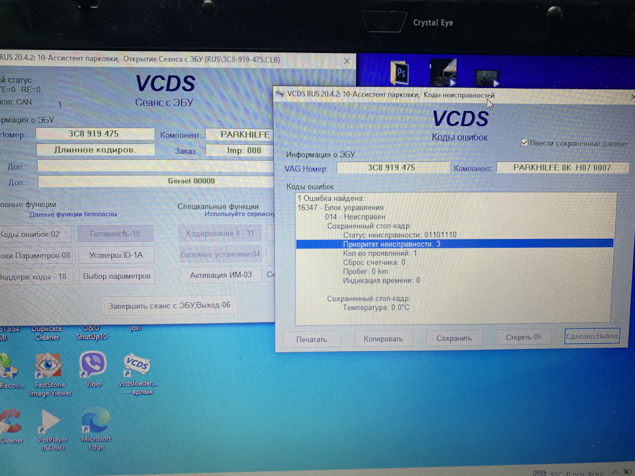This screenshot has height=476, width=635.
Task: Click VAG Номер field in fault codes window
Action: (x=393, y=167)
